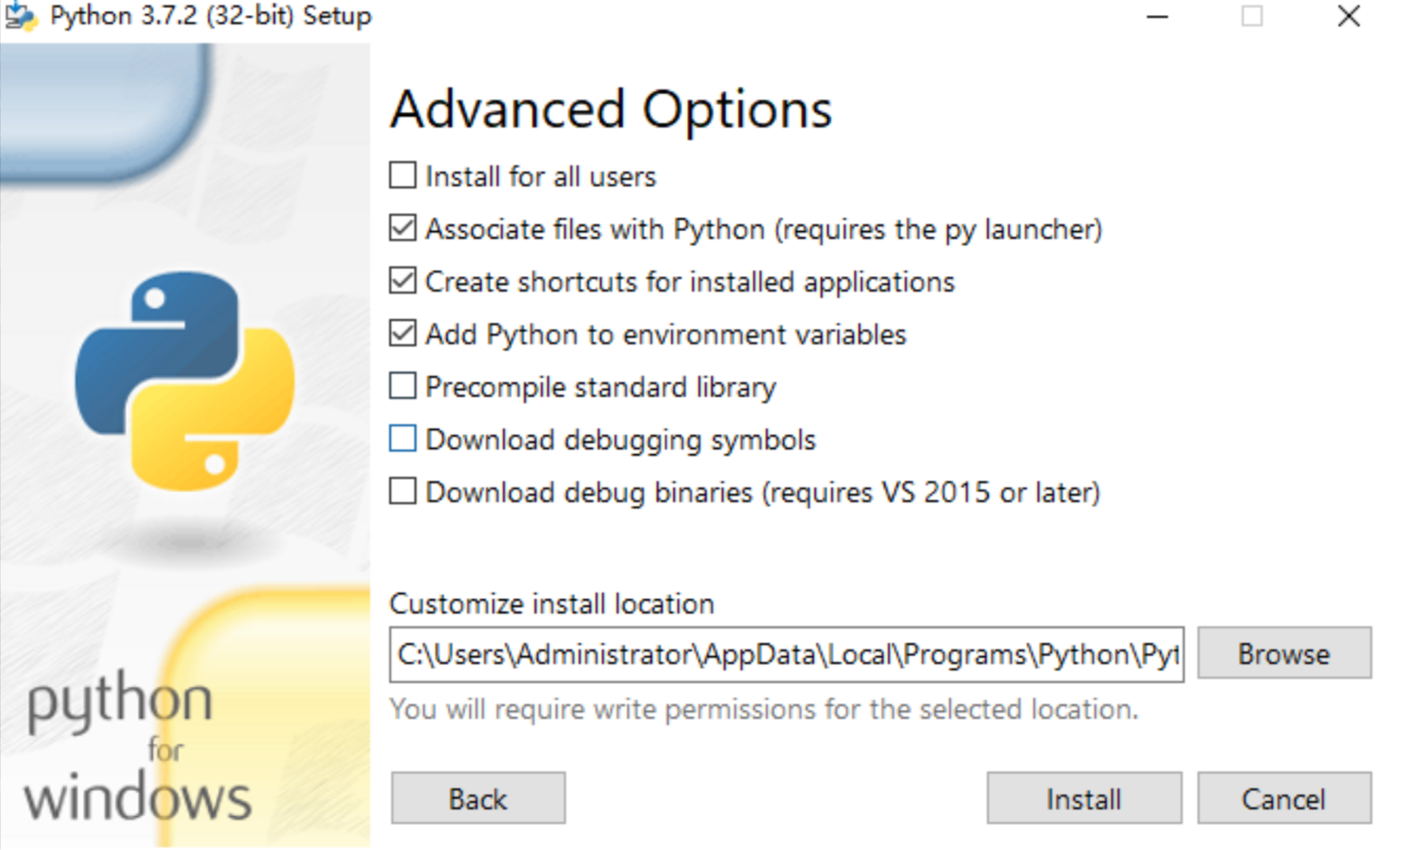Image resolution: width=1413 pixels, height=850 pixels.
Task: Disable Create shortcuts for installed applications
Action: 403,281
